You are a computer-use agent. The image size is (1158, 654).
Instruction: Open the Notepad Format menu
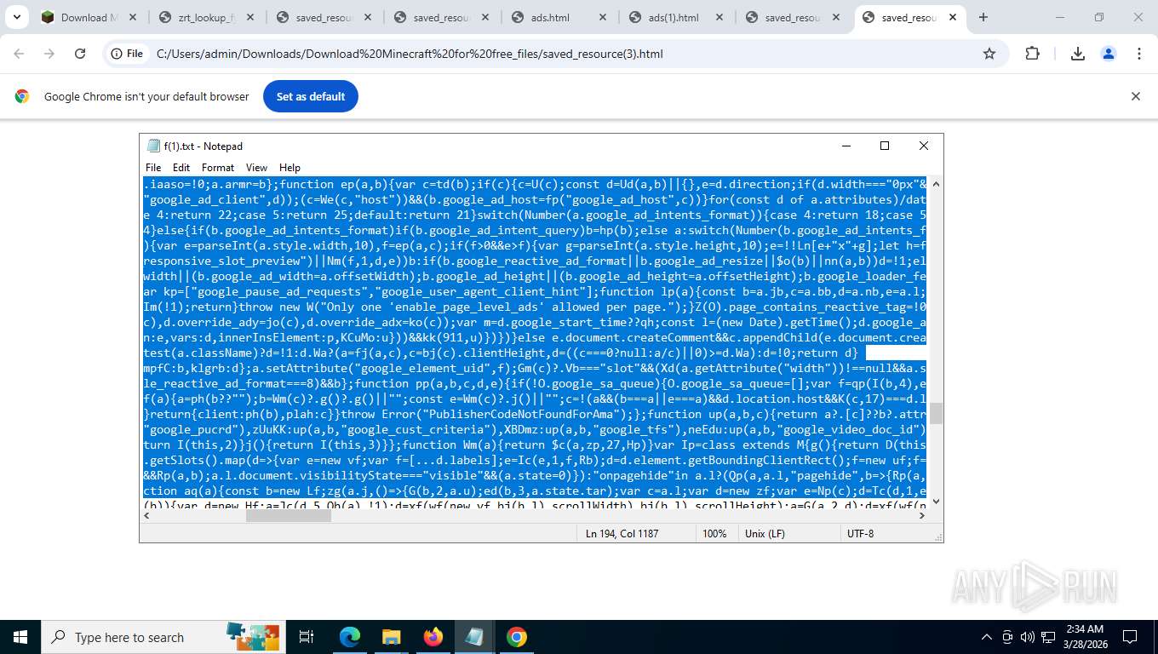(218, 168)
